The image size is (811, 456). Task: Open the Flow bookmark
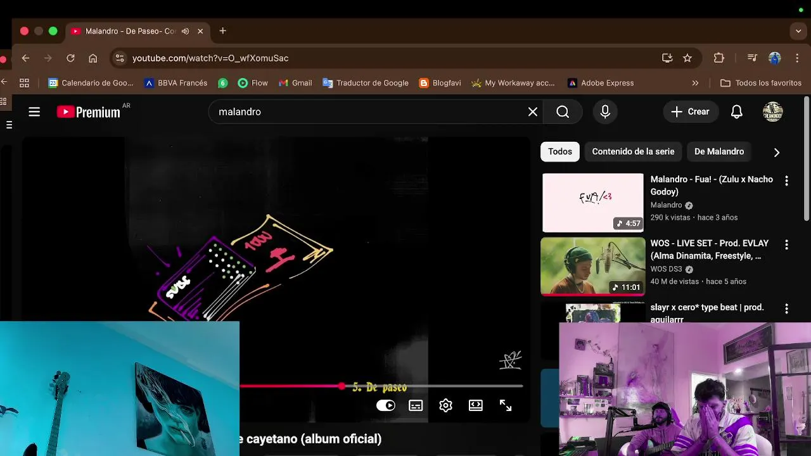[x=253, y=83]
